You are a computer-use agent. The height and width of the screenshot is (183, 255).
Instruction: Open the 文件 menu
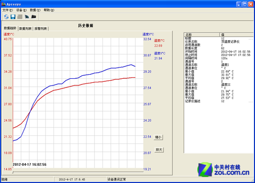click(8, 10)
